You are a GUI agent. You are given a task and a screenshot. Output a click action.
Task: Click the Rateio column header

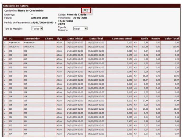(x=155, y=39)
